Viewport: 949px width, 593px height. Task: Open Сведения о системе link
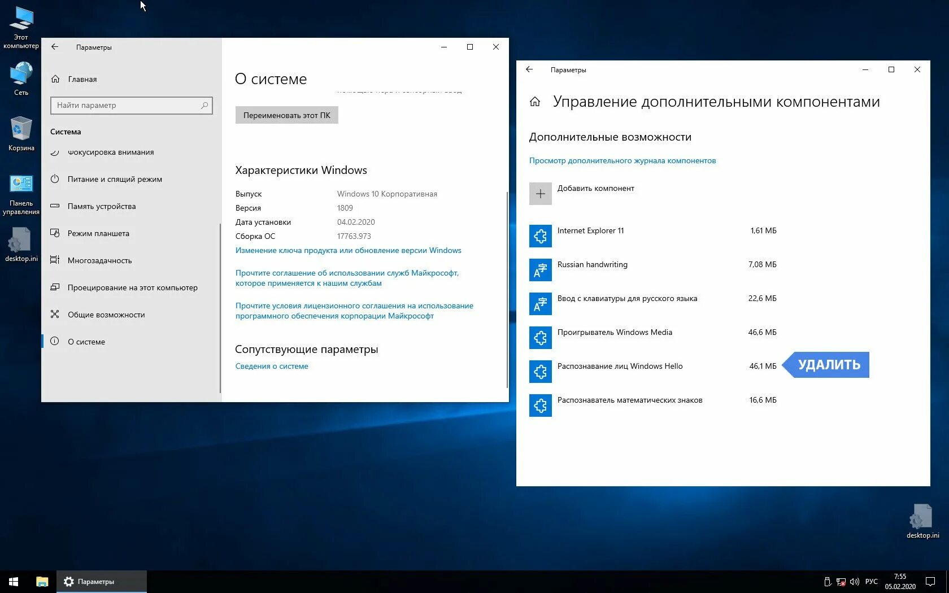(x=272, y=366)
